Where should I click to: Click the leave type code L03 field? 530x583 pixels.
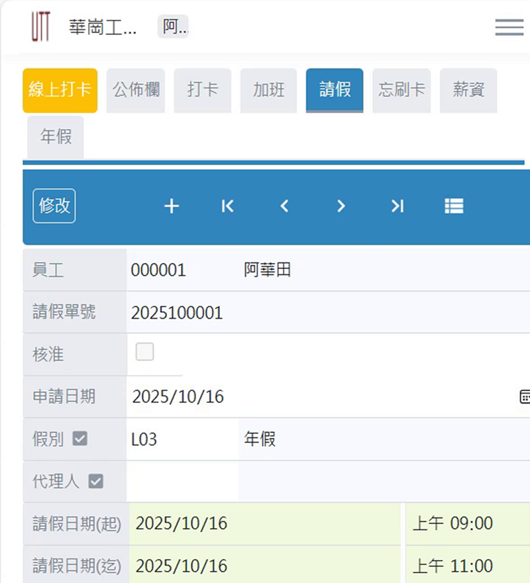pyautogui.click(x=182, y=439)
